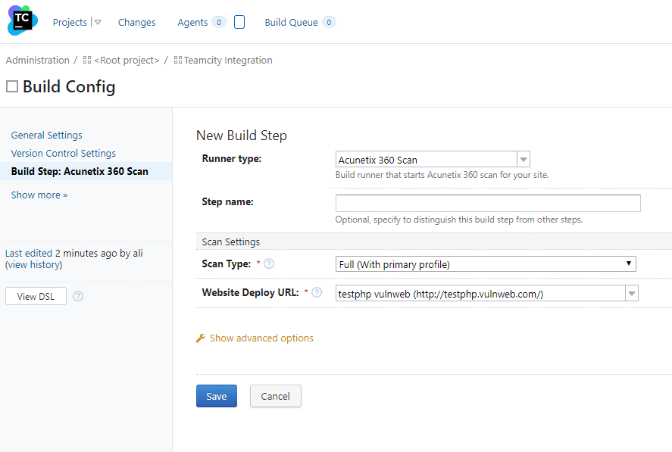
Task: Click the Cancel button
Action: (x=276, y=396)
